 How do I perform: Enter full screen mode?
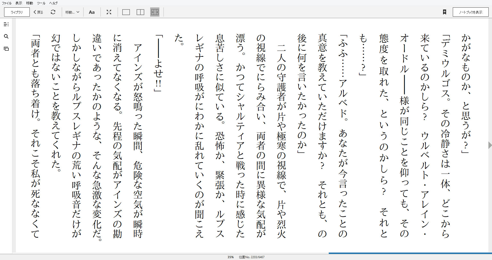(x=109, y=12)
